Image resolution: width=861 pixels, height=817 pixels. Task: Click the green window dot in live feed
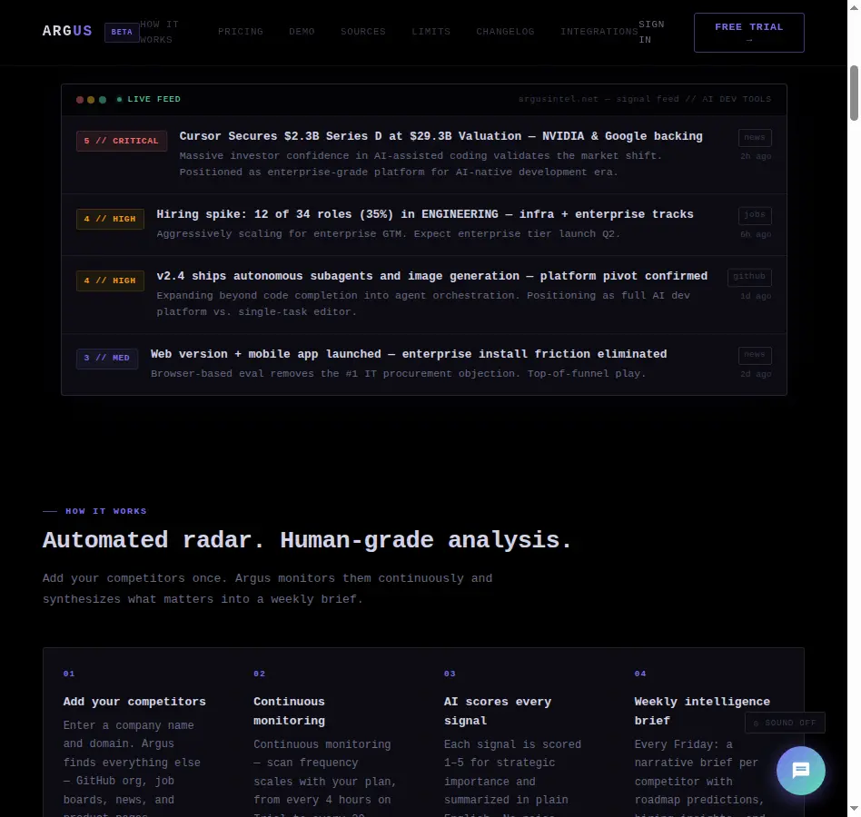pyautogui.click(x=103, y=100)
